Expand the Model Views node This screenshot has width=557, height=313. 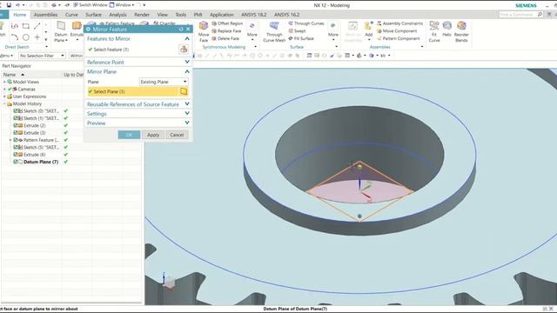tap(4, 82)
